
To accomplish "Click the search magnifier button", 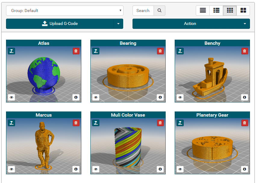I will (x=160, y=11).
